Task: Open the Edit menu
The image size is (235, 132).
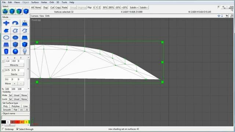Action: click(x=10, y=3)
